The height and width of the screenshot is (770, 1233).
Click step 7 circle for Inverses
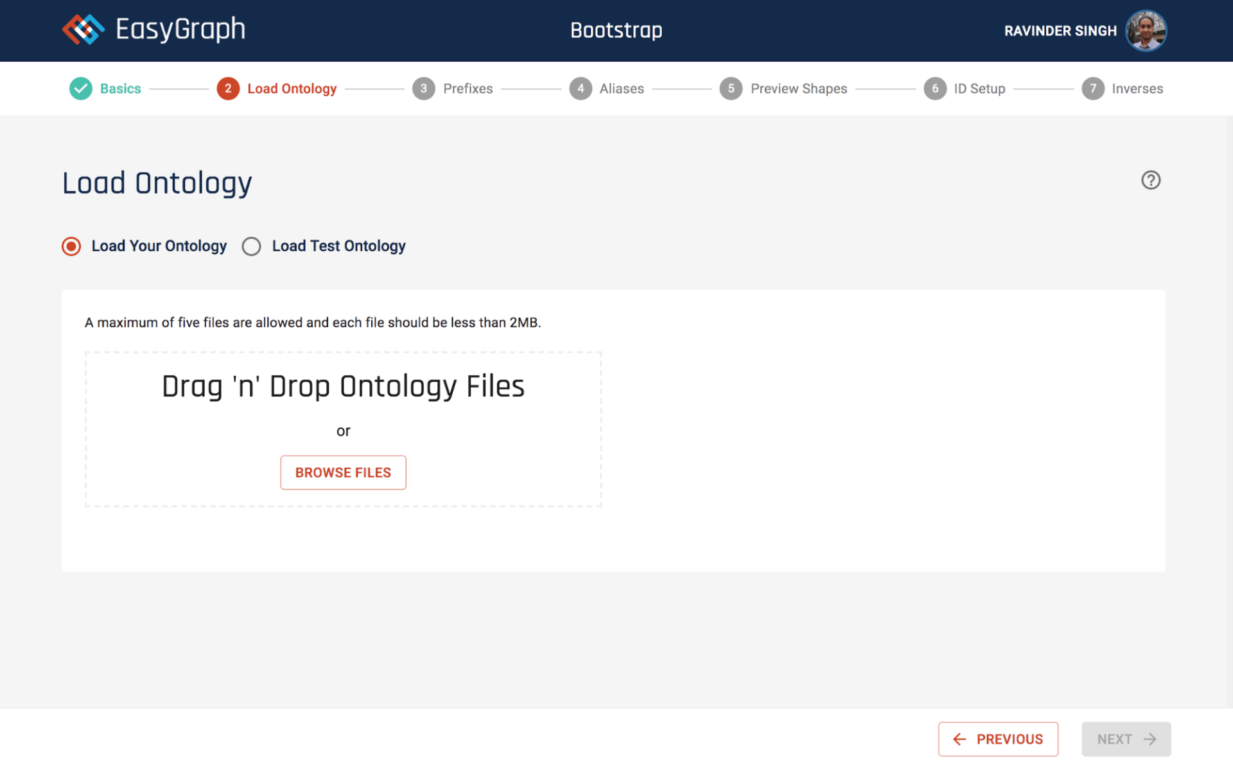pyautogui.click(x=1092, y=89)
